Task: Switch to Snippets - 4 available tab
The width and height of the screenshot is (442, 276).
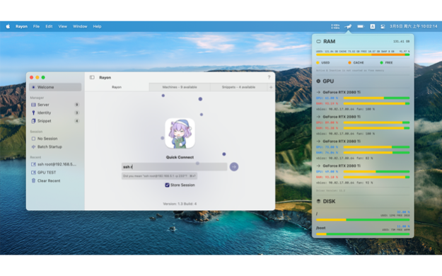Action: click(x=238, y=87)
